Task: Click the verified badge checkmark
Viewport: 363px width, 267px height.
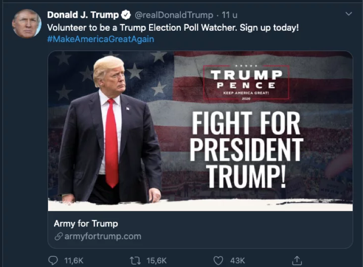Action: coord(126,15)
